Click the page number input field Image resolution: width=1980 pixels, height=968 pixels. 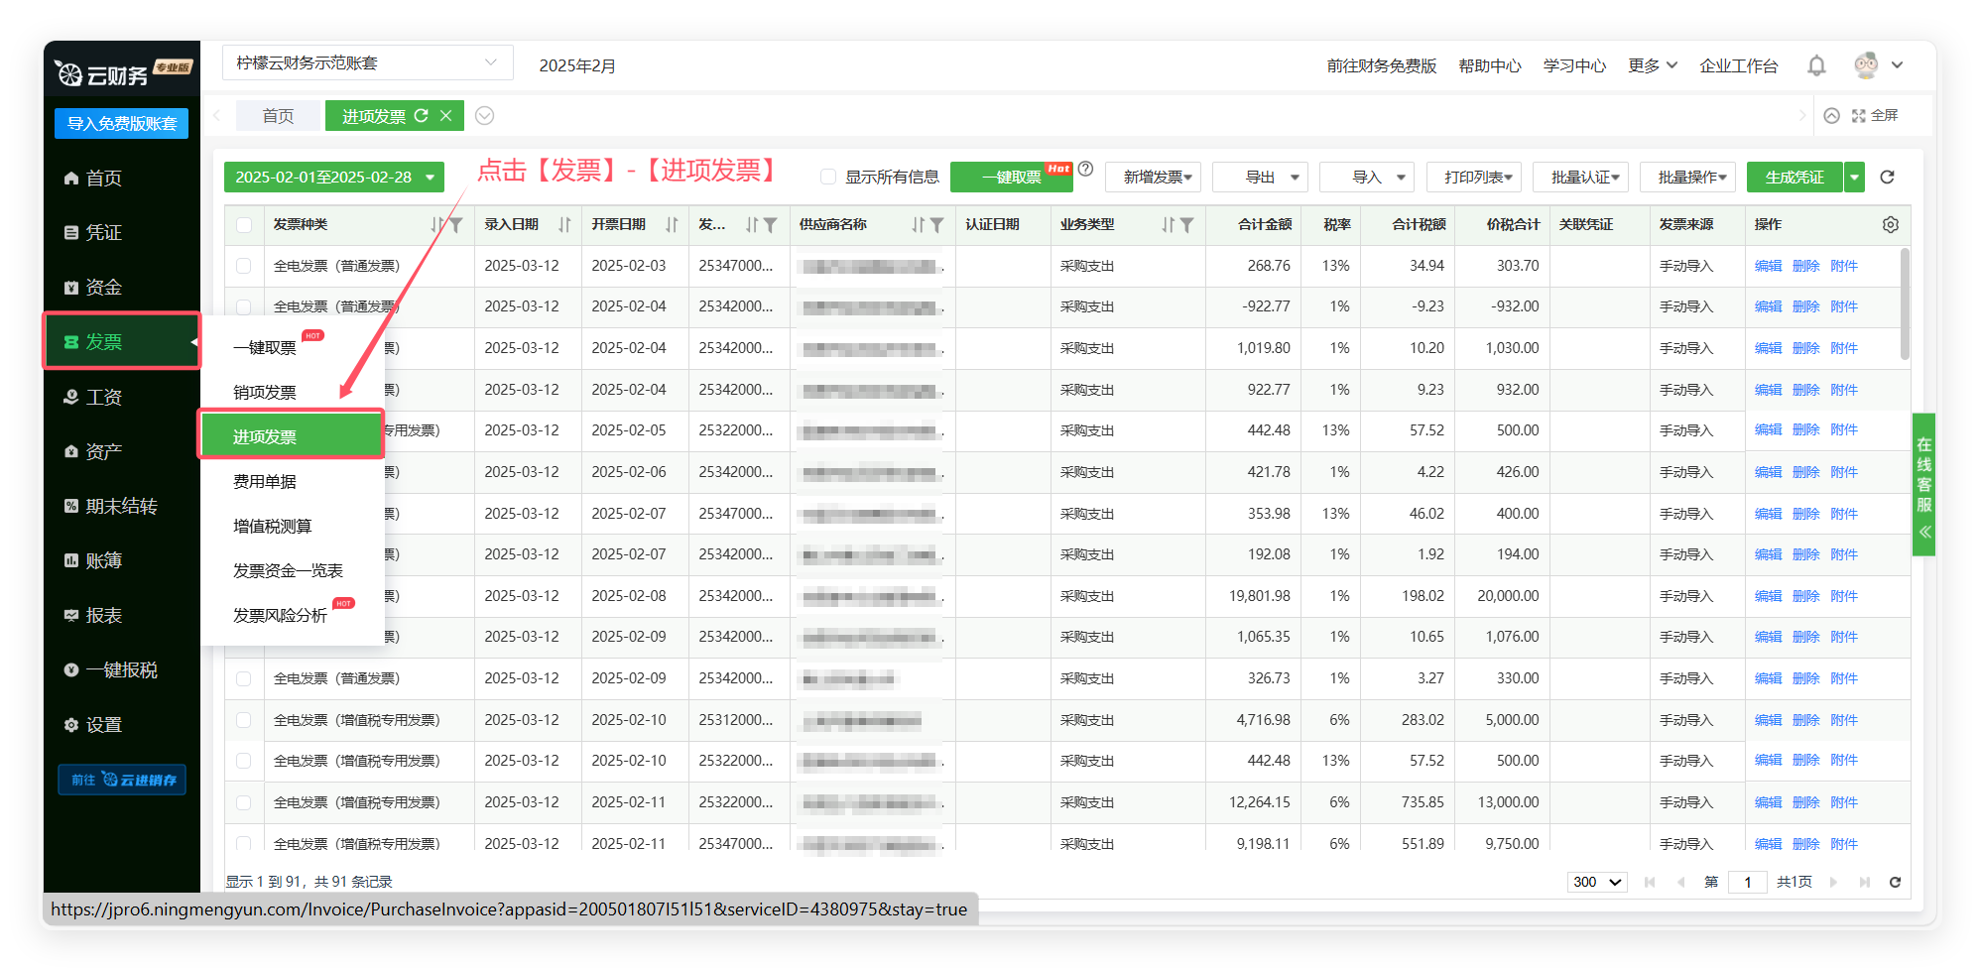[x=1747, y=882]
